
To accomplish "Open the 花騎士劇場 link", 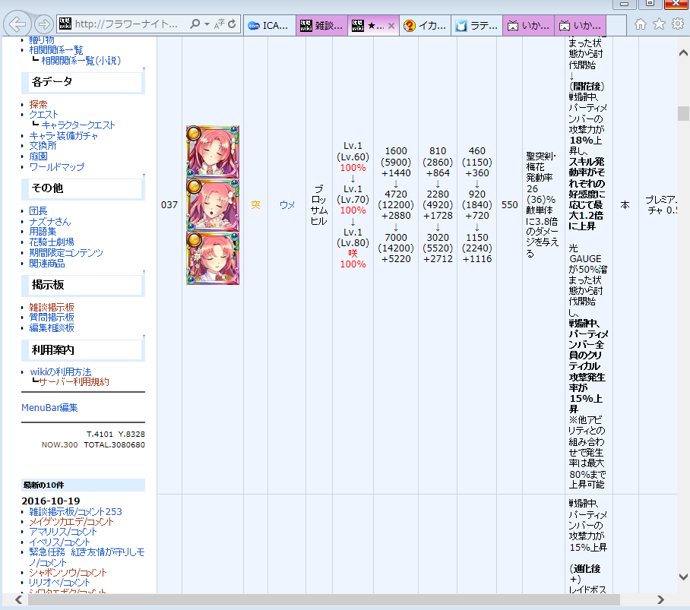I will (x=52, y=242).
